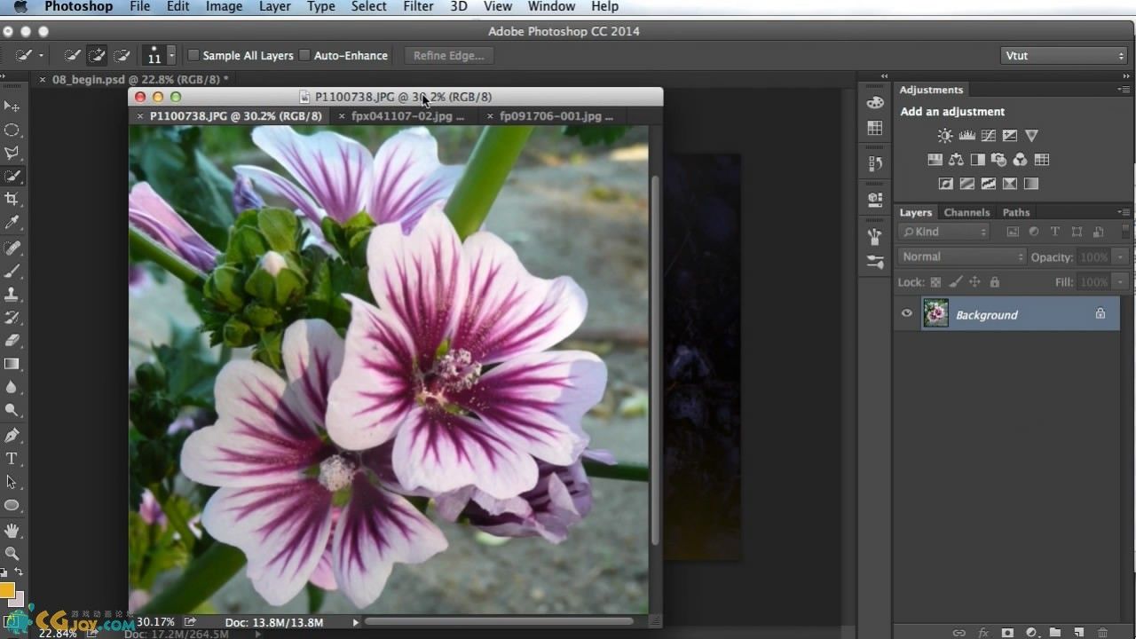The width and height of the screenshot is (1136, 639).
Task: Open the Vtut workspace dropdown
Action: (x=1063, y=55)
